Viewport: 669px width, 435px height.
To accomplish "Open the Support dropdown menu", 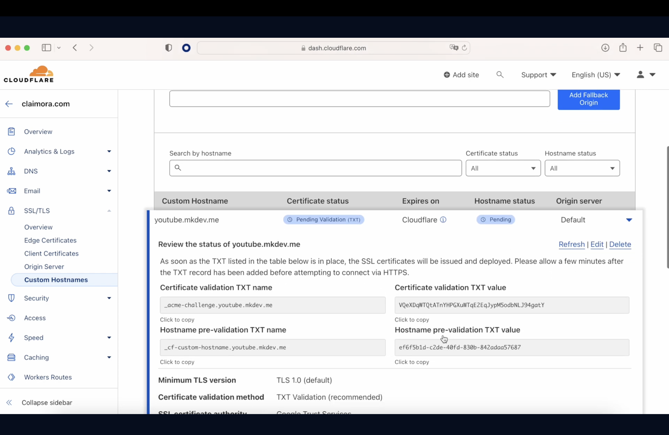I will pos(538,75).
